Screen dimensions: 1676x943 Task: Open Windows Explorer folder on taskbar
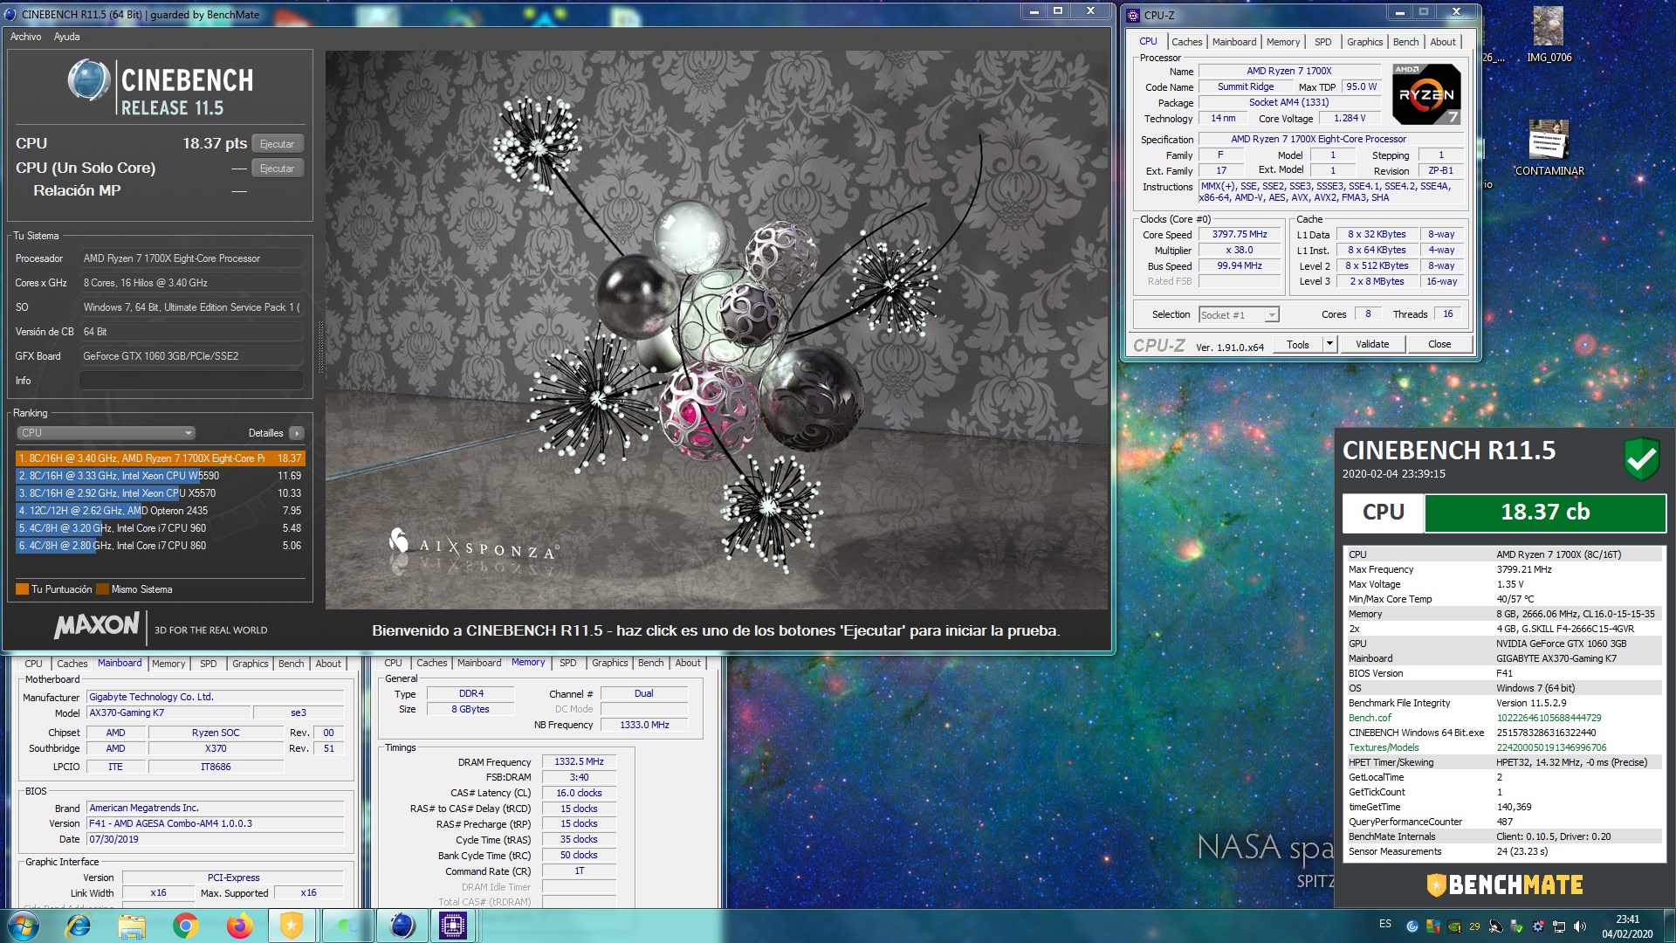click(x=132, y=926)
